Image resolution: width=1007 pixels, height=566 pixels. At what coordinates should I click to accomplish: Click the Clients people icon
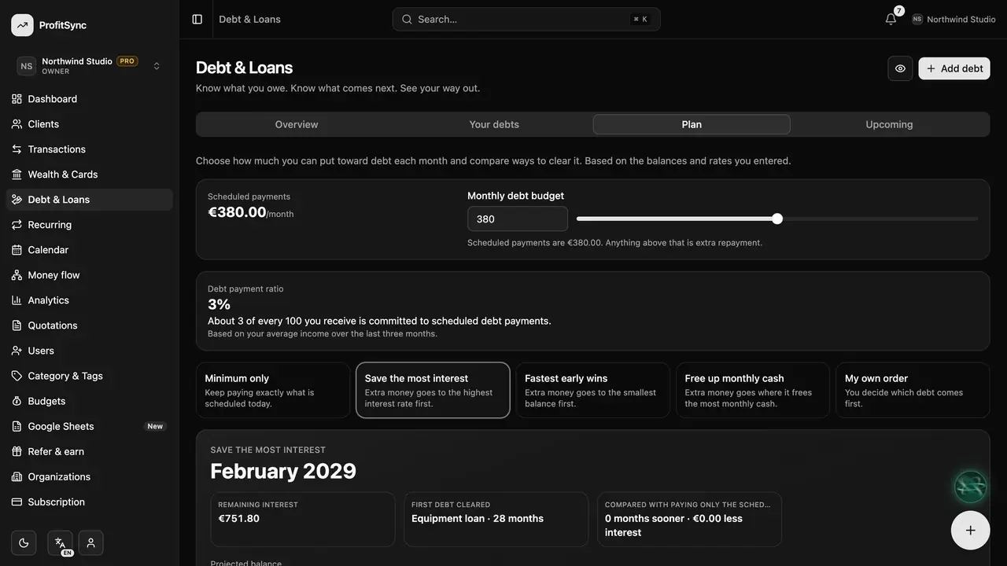point(17,124)
